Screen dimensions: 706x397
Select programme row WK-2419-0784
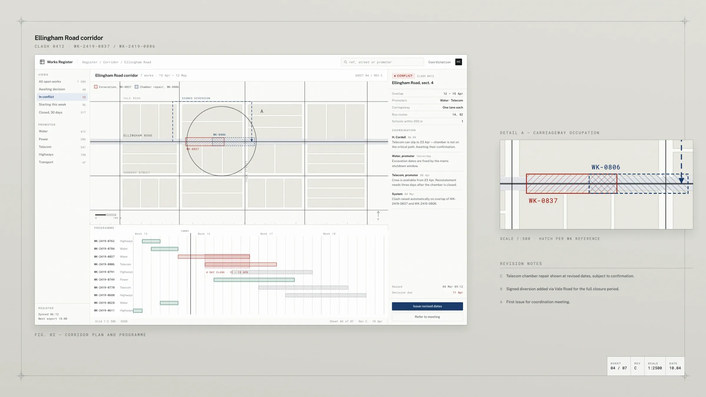[239, 249]
